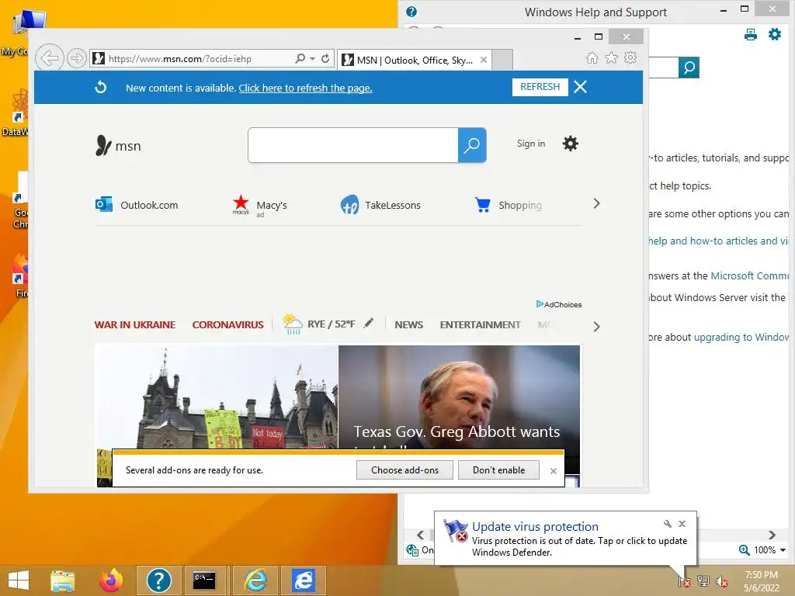Viewport: 795px width, 596px height.
Task: Click 'Click here to refresh the page' link
Action: (x=305, y=88)
